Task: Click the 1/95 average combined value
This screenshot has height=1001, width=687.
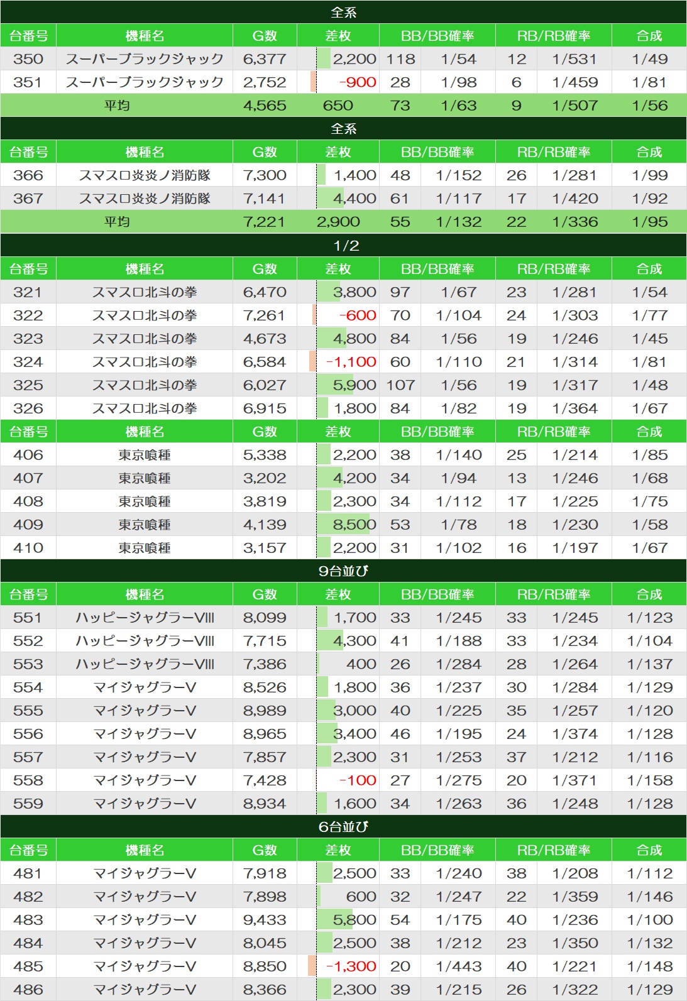Action: click(649, 222)
